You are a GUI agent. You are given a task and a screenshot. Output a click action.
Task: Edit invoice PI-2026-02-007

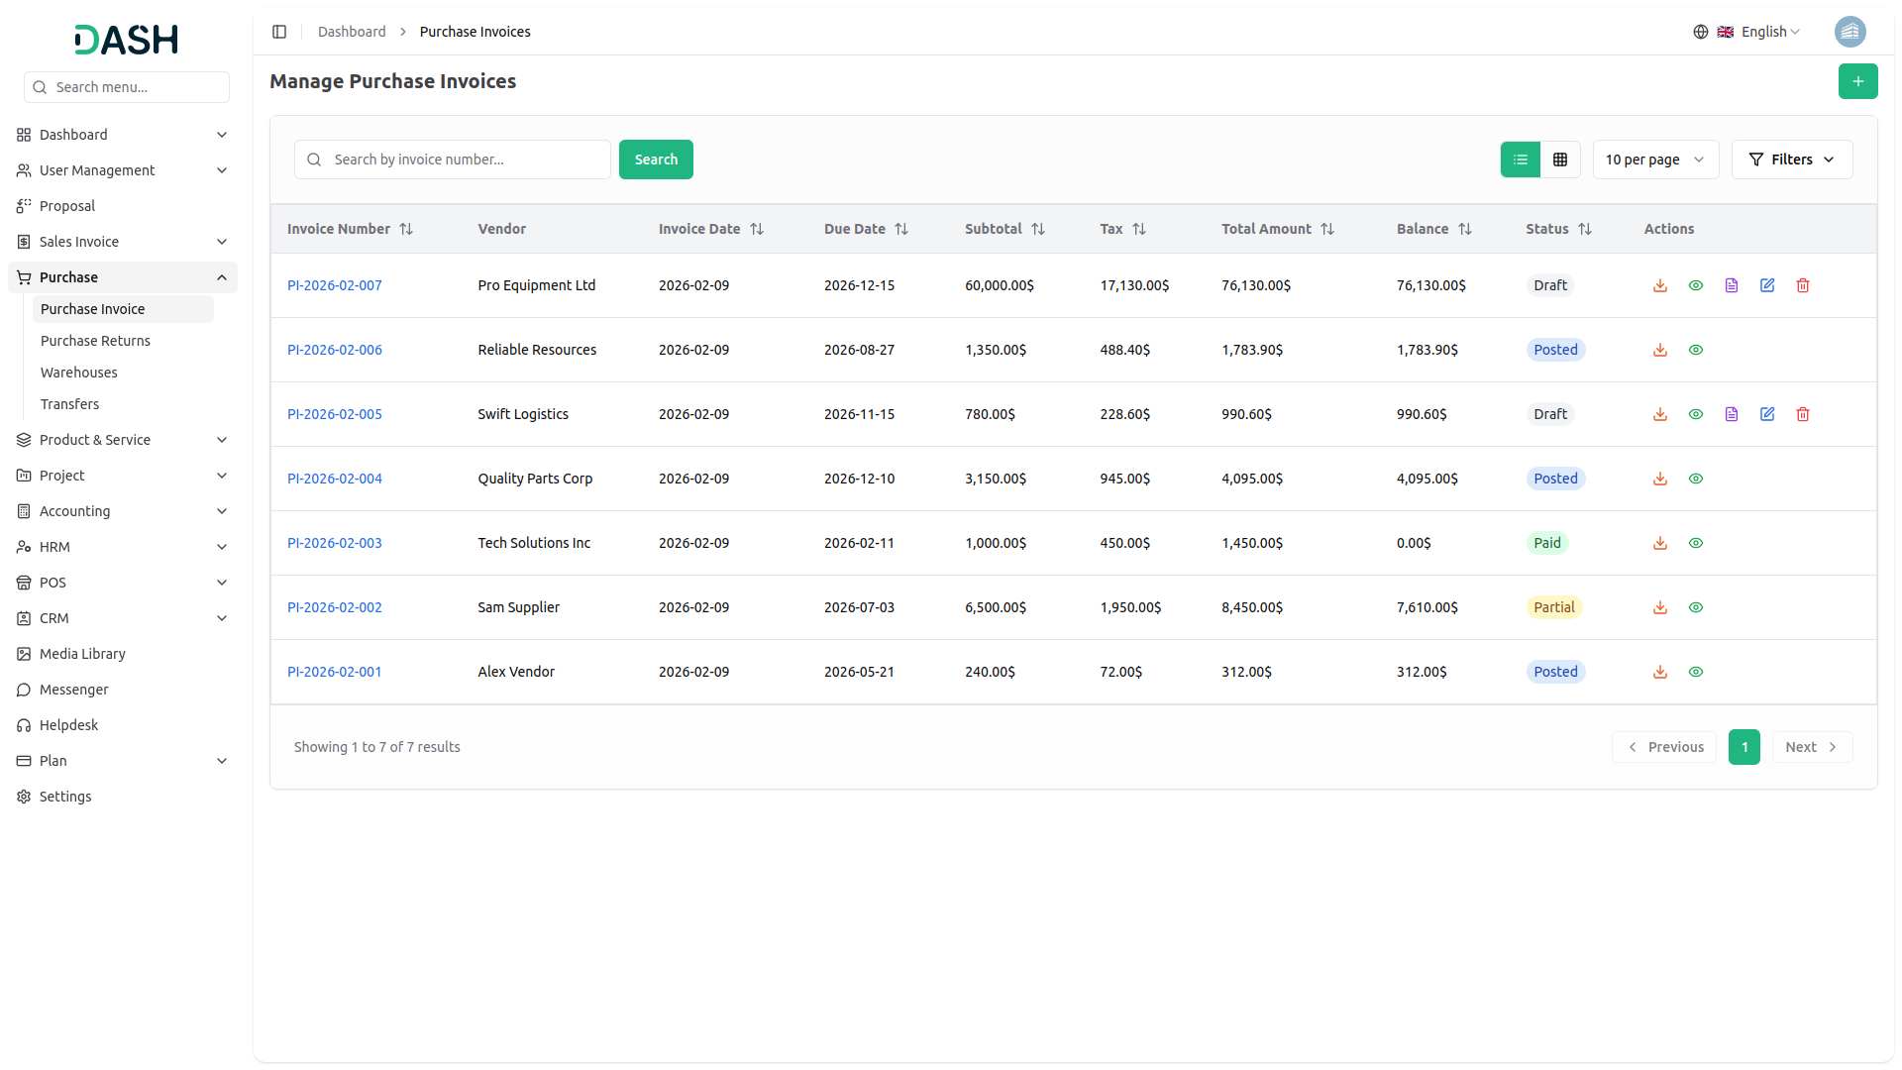pos(1767,285)
